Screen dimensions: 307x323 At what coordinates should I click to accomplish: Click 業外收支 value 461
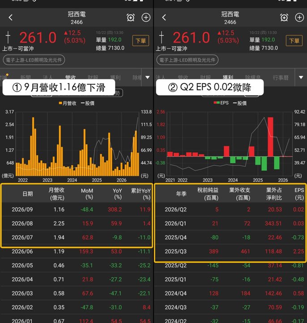pyautogui.click(x=245, y=252)
